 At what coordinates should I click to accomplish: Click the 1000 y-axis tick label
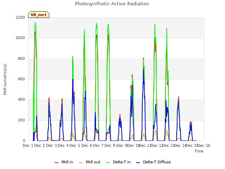[20, 38]
